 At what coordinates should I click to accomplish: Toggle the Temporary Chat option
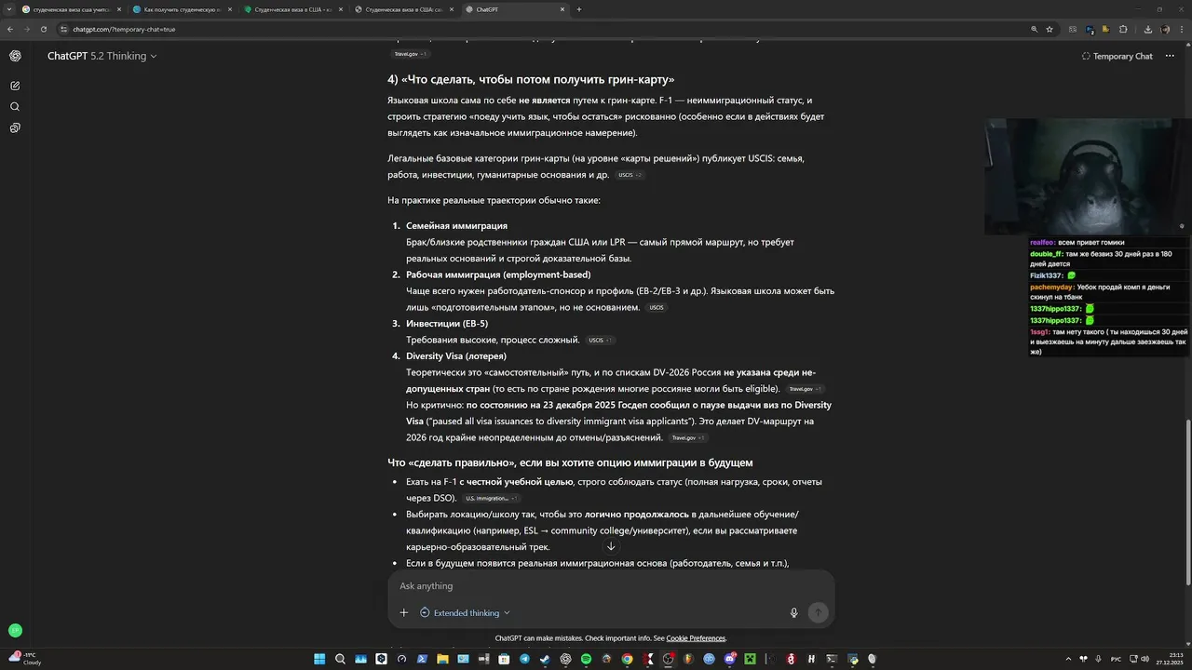1117,56
